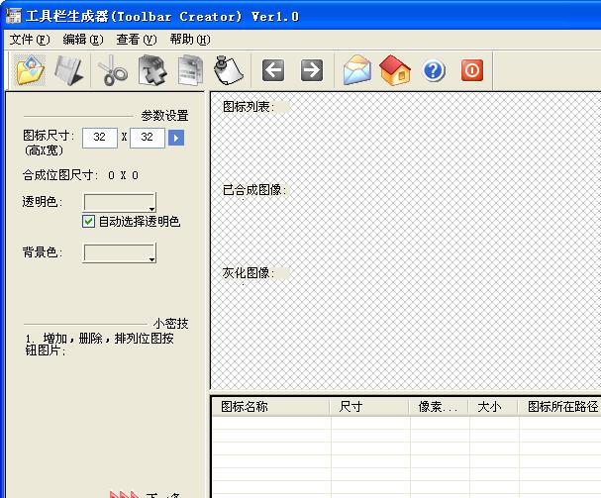
Task: Open the 背景色 color dropdown
Action: click(x=120, y=253)
